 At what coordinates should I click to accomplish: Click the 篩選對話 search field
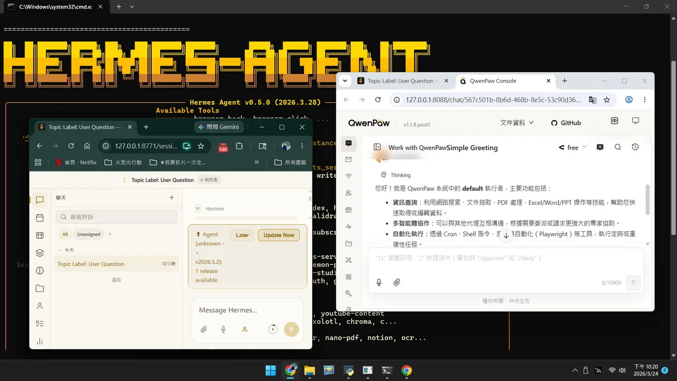(116, 217)
